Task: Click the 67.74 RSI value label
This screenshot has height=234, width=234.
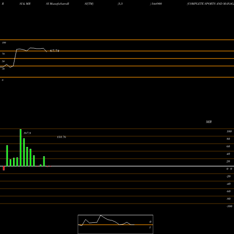Action: [x=54, y=51]
